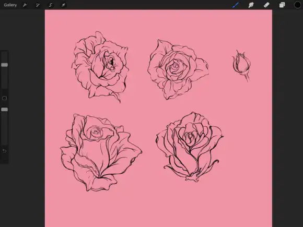Activate the Selection tool

click(51, 5)
